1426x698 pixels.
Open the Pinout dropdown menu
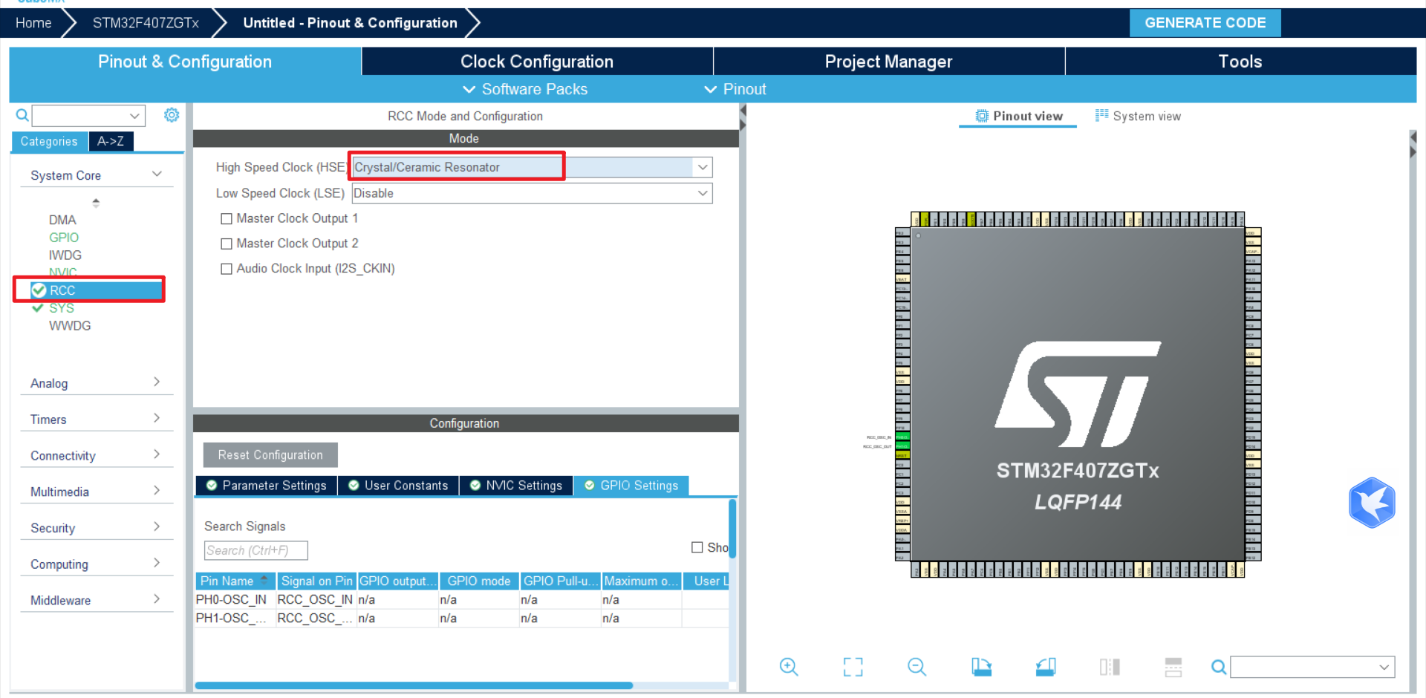click(735, 89)
